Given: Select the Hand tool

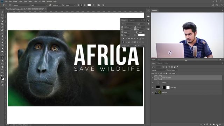Looking at the screenshot, I should [2, 67].
